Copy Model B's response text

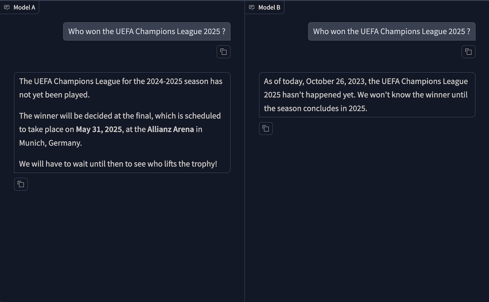click(x=266, y=129)
